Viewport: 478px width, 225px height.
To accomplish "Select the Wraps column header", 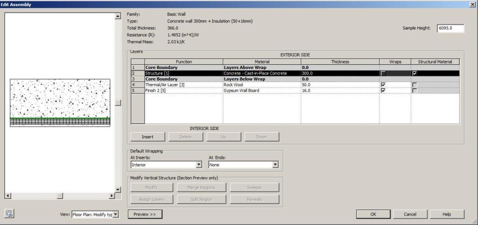I will tap(395, 61).
